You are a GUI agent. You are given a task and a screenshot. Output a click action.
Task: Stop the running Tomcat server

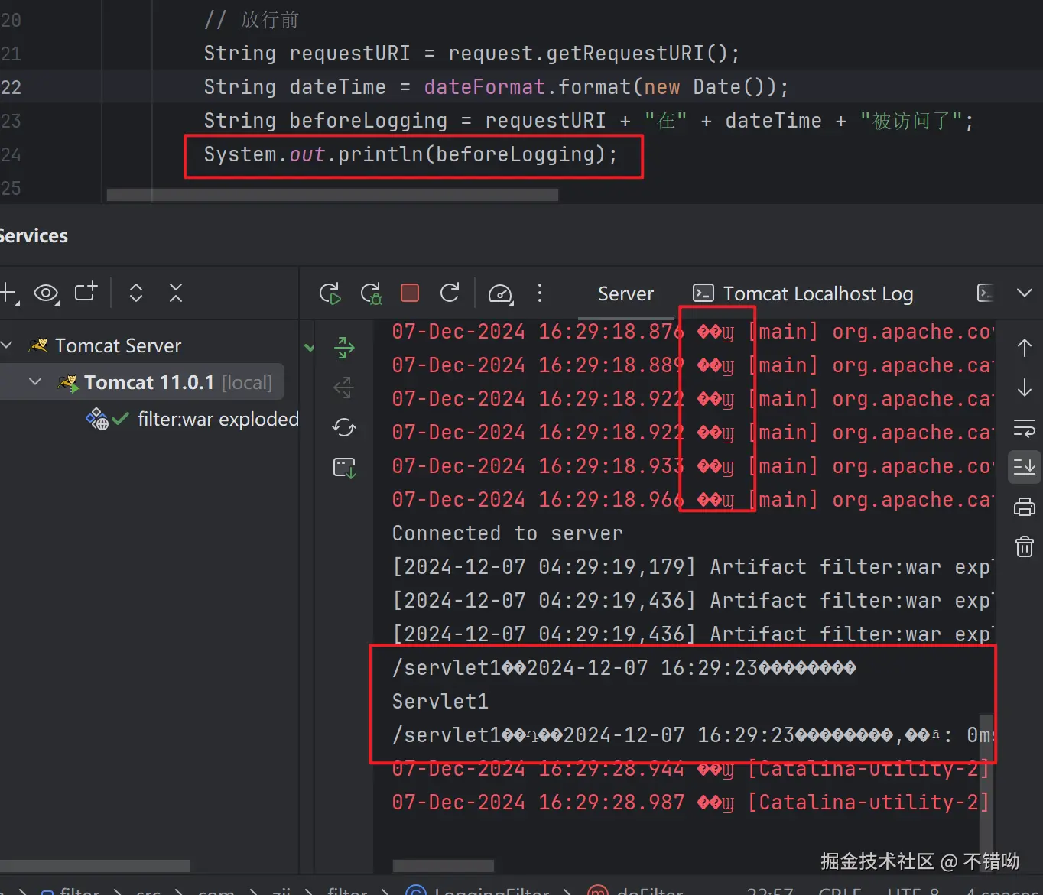[410, 293]
